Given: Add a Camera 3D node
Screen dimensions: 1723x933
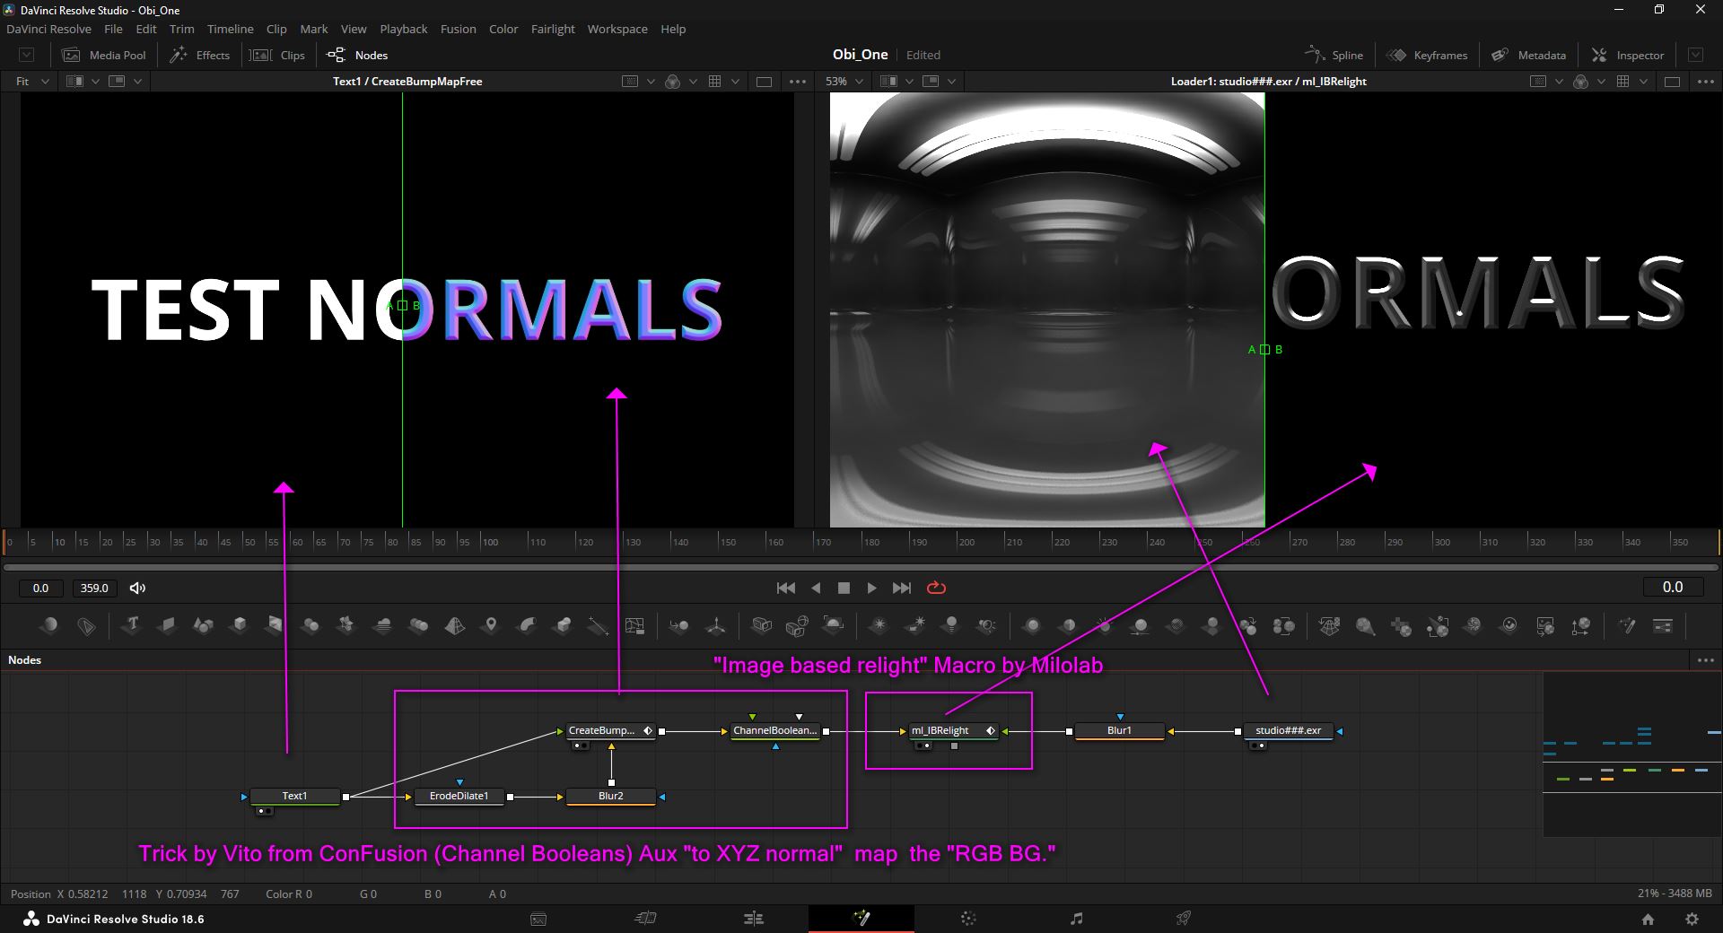Looking at the screenshot, I should tap(761, 625).
